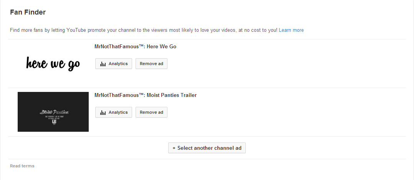This screenshot has width=414, height=180.
Task: Select the Fan Finder heading
Action: (x=28, y=12)
